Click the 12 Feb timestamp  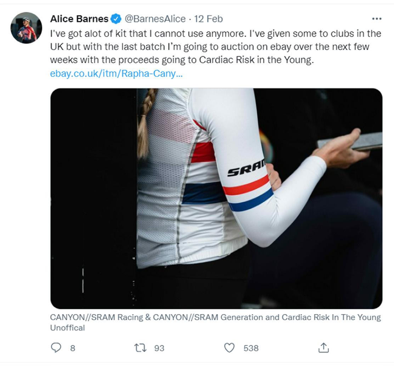[208, 19]
